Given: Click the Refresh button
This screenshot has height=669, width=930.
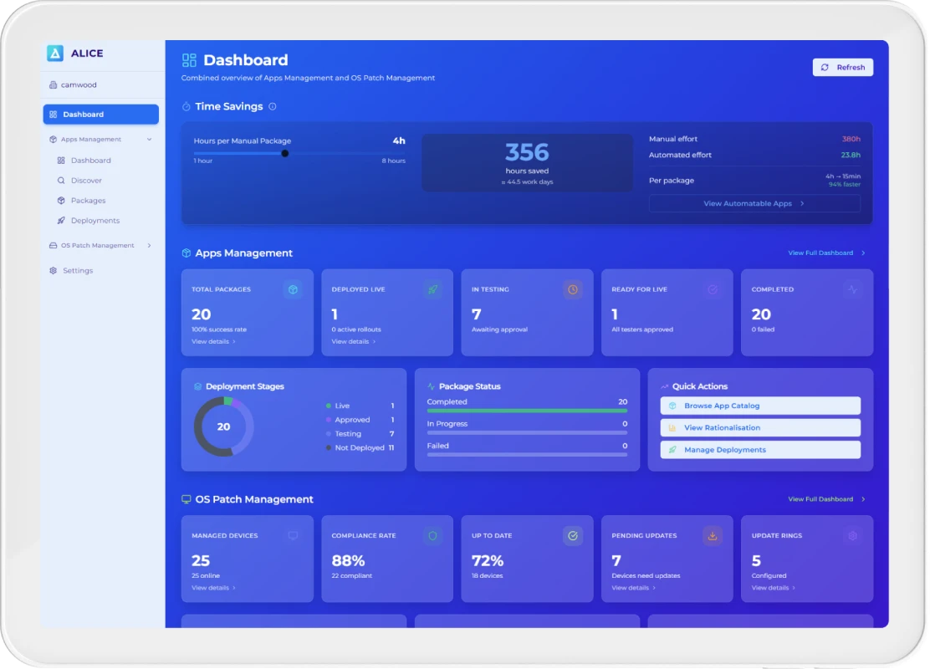Looking at the screenshot, I should click(843, 68).
